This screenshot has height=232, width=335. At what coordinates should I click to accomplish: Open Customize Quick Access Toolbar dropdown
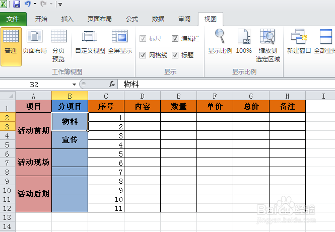pyautogui.click(x=60, y=4)
